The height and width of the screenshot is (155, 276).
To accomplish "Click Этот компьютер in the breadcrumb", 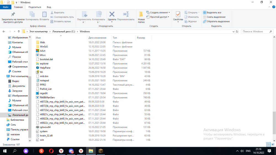I will coord(38,32).
